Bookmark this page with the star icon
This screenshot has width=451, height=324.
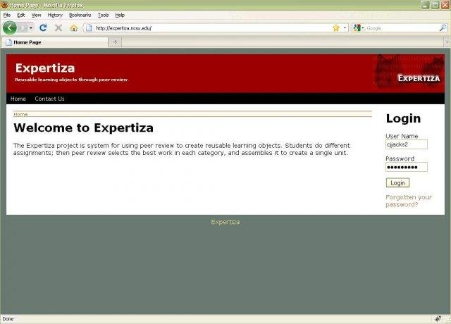tap(335, 28)
